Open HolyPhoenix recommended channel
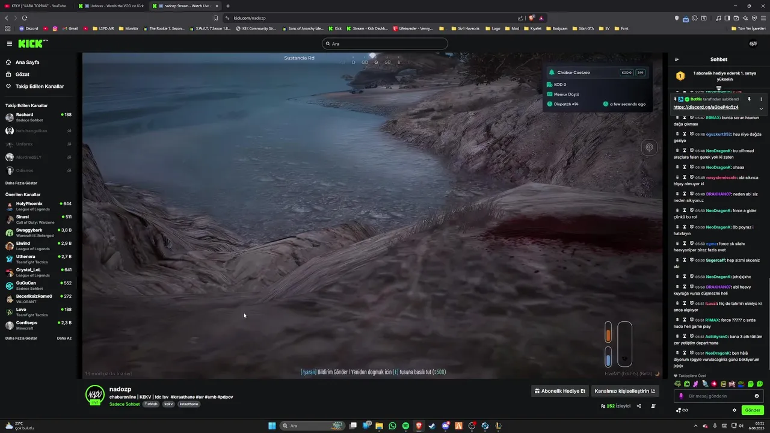770x433 pixels. pos(38,206)
